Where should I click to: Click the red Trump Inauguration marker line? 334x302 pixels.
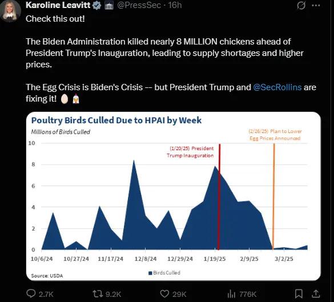click(219, 196)
